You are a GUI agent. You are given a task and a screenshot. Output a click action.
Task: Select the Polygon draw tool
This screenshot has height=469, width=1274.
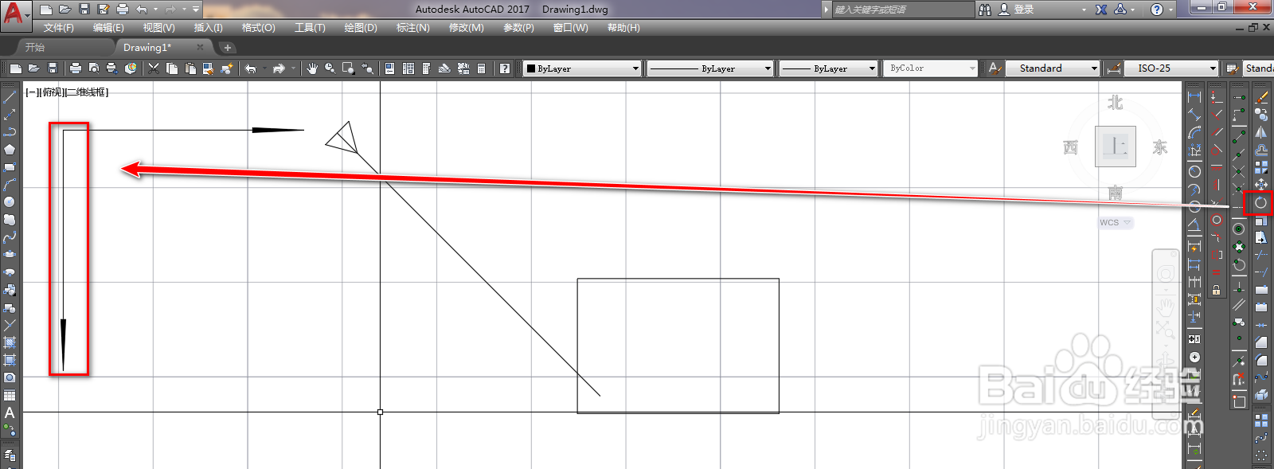(10, 150)
